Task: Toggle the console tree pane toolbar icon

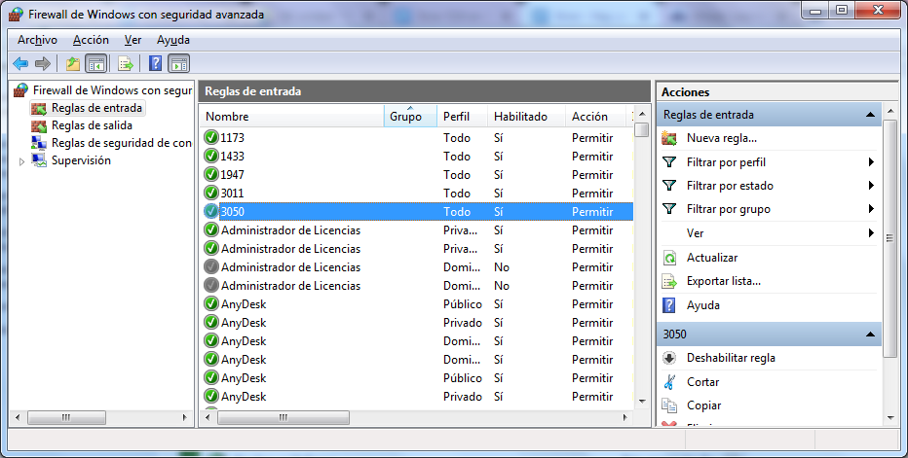Action: pyautogui.click(x=96, y=63)
